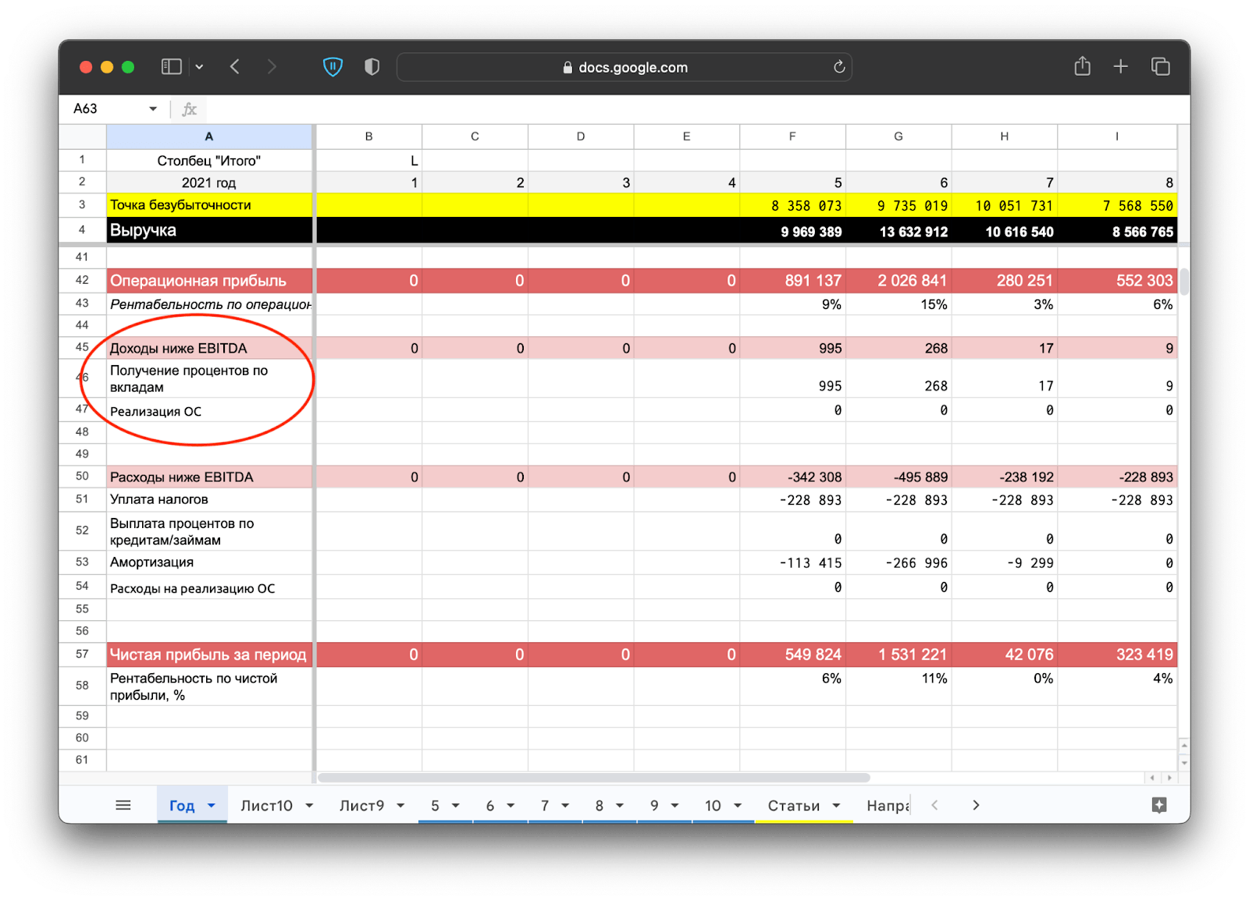Expand the sidebar options chevron in Safari
The image size is (1249, 901).
[200, 67]
